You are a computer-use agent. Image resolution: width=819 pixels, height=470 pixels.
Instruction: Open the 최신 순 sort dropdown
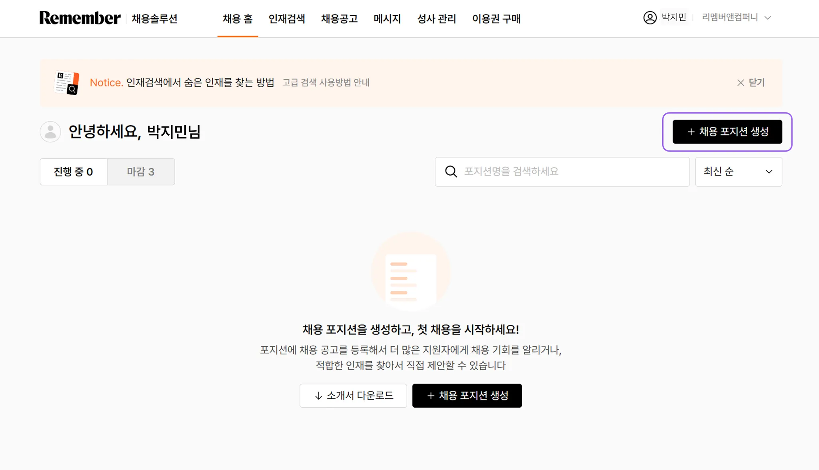(738, 172)
